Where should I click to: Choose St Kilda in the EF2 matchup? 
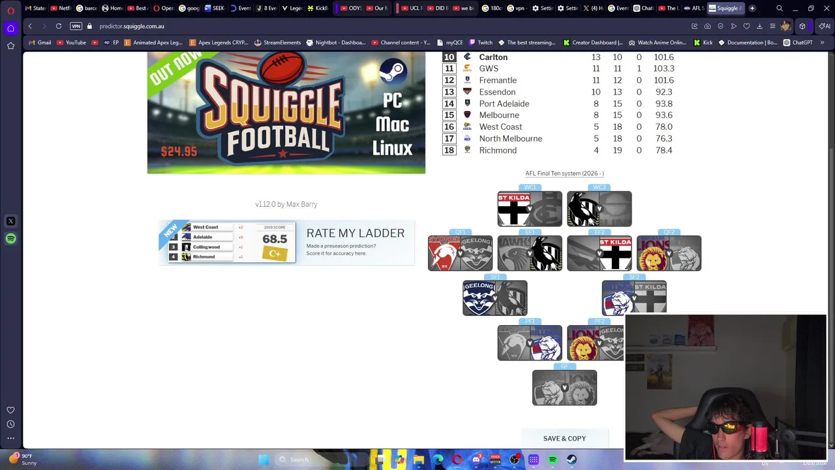[x=615, y=253]
